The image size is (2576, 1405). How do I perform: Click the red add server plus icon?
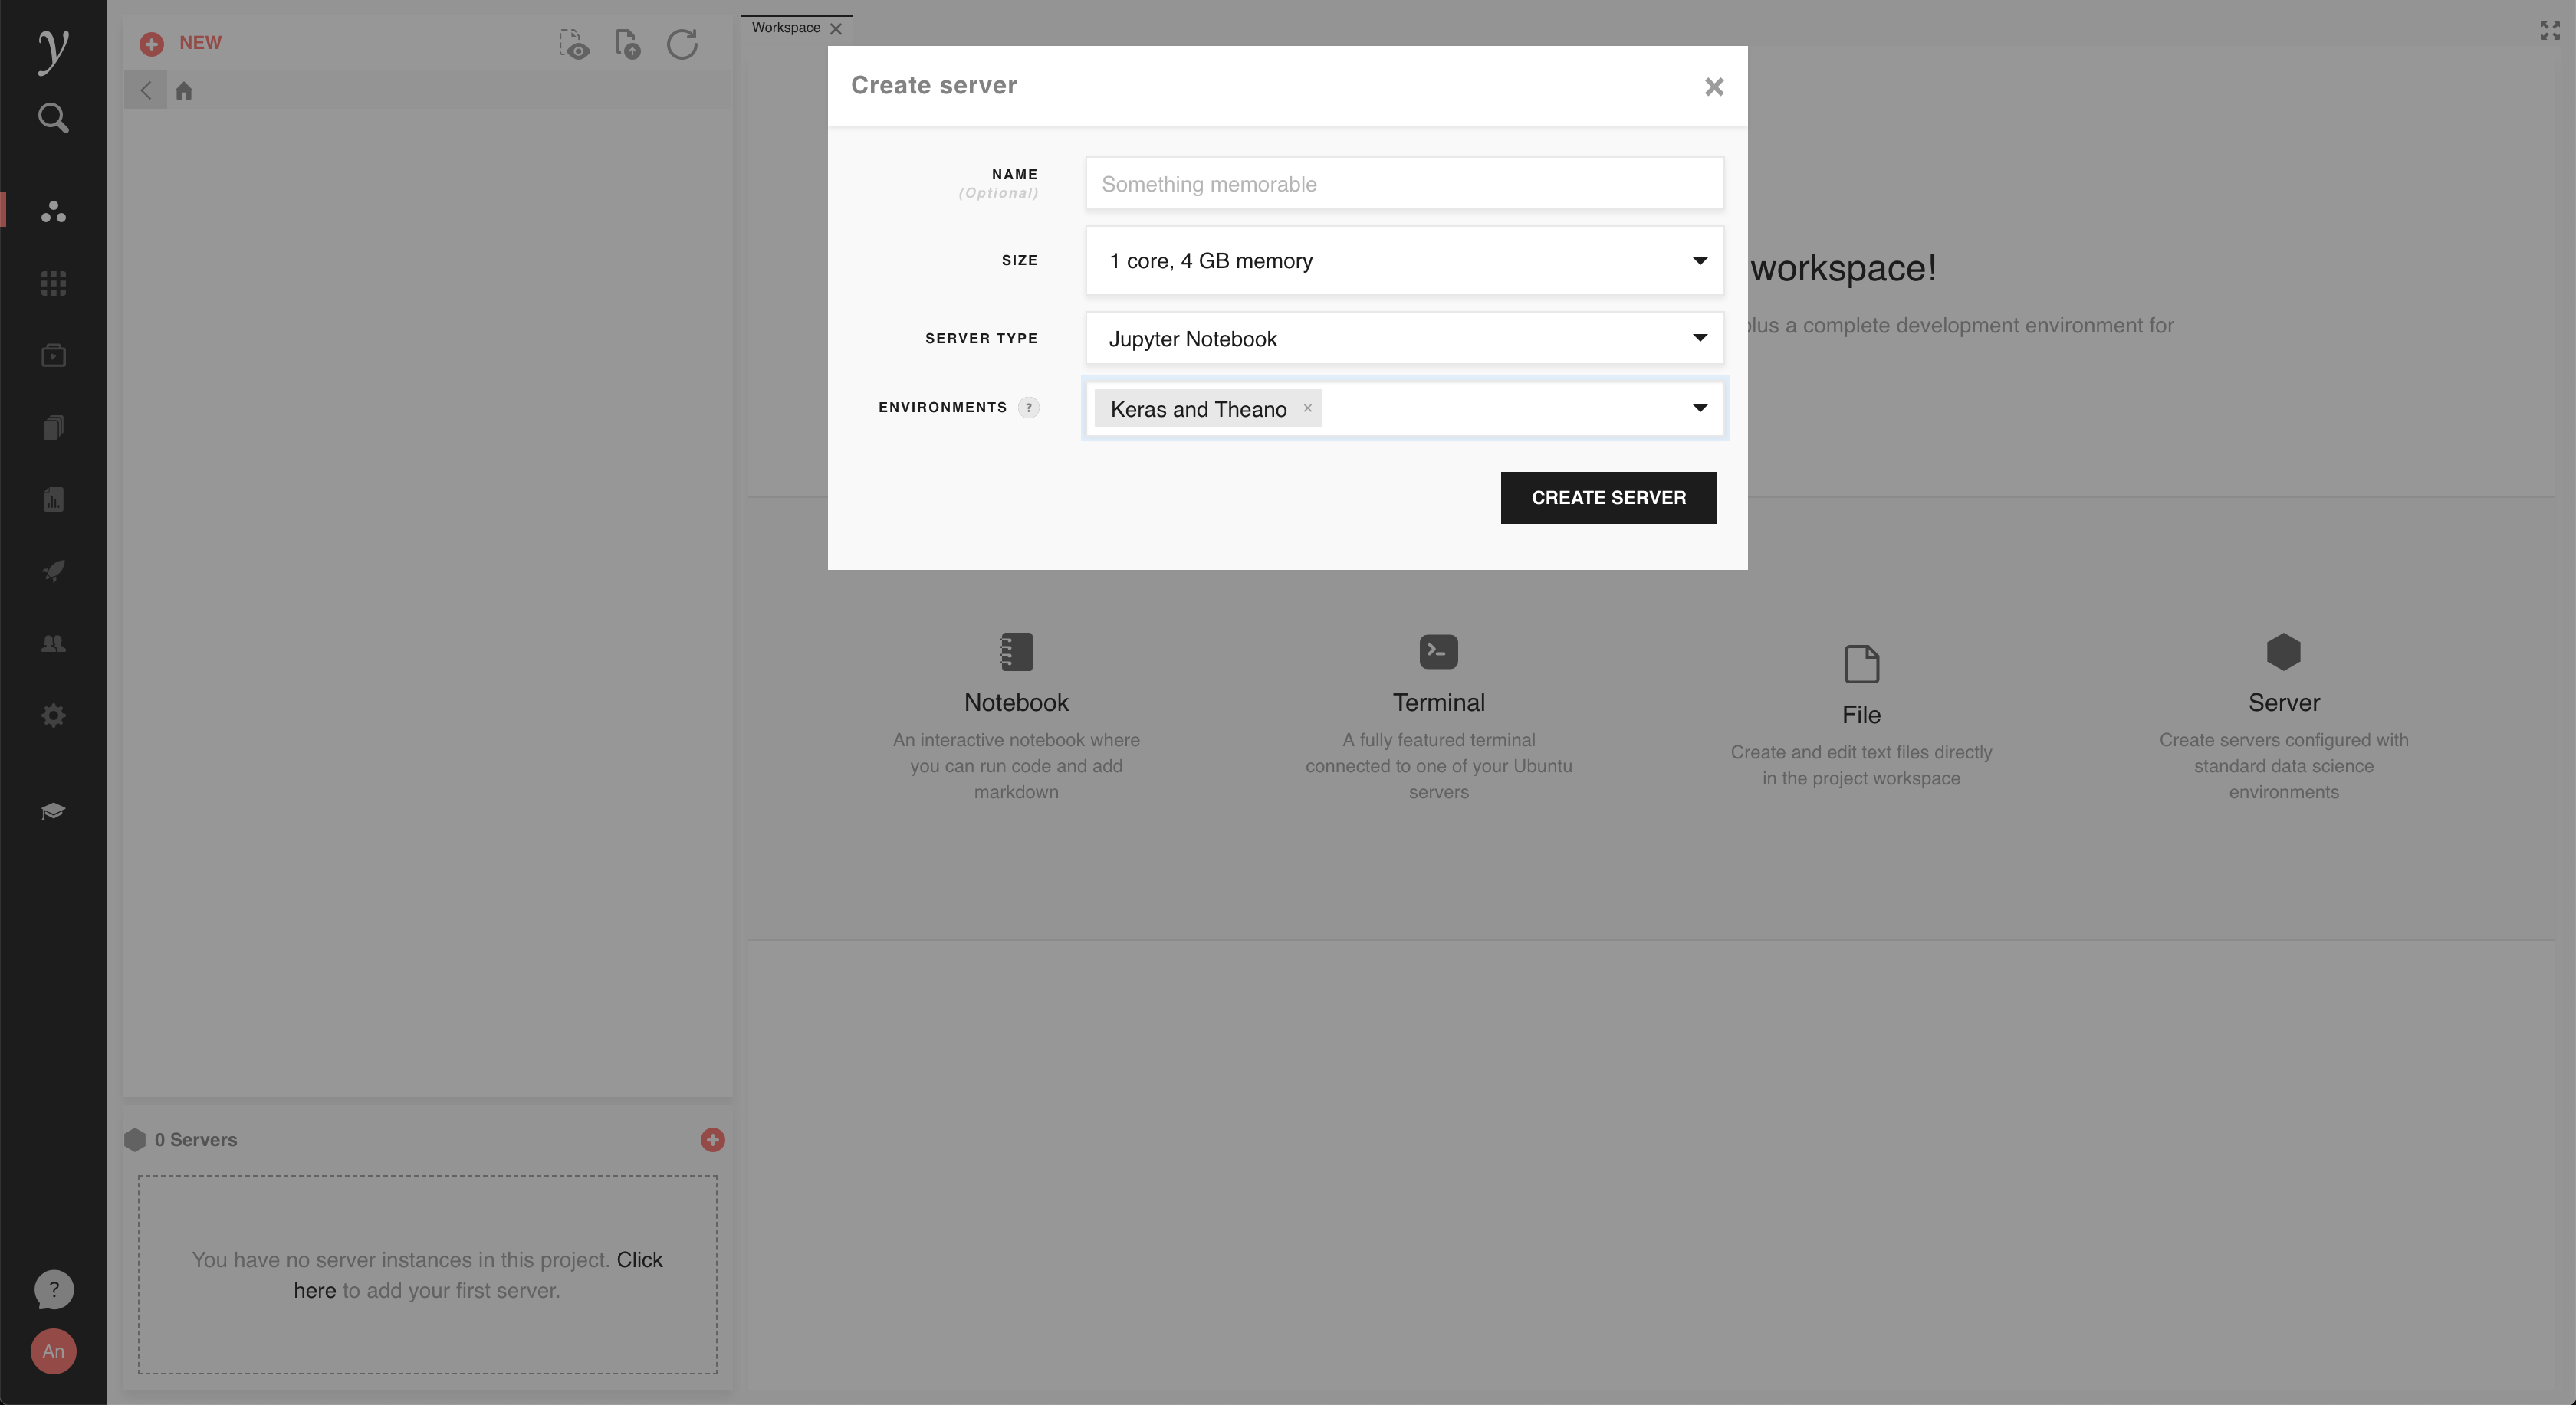click(x=712, y=1140)
